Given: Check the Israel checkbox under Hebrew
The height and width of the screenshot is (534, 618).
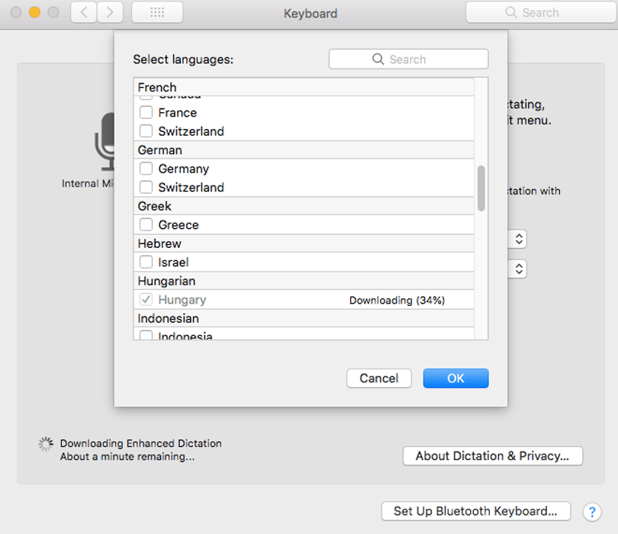Looking at the screenshot, I should pos(146,262).
